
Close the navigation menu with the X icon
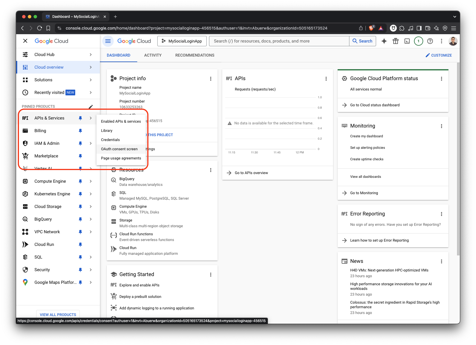point(25,41)
